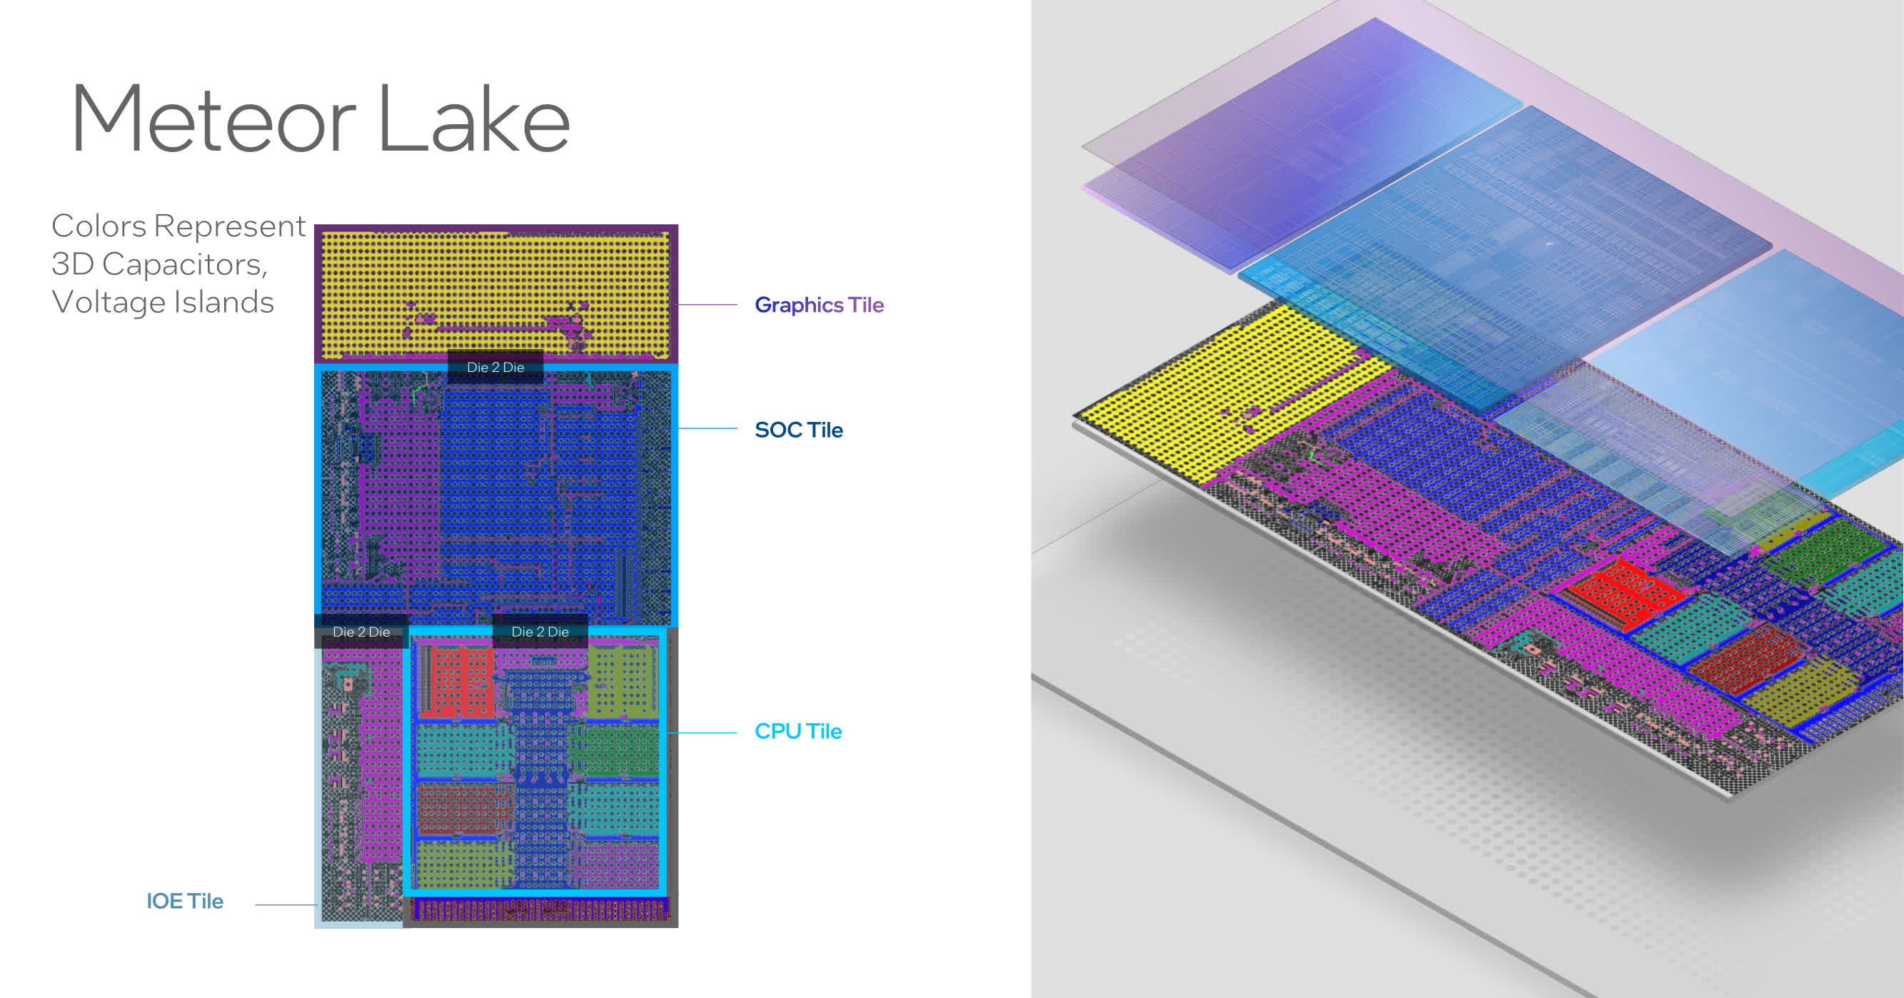This screenshot has width=1904, height=998.
Task: Click the Meteor Lake title text
Action: point(319,120)
